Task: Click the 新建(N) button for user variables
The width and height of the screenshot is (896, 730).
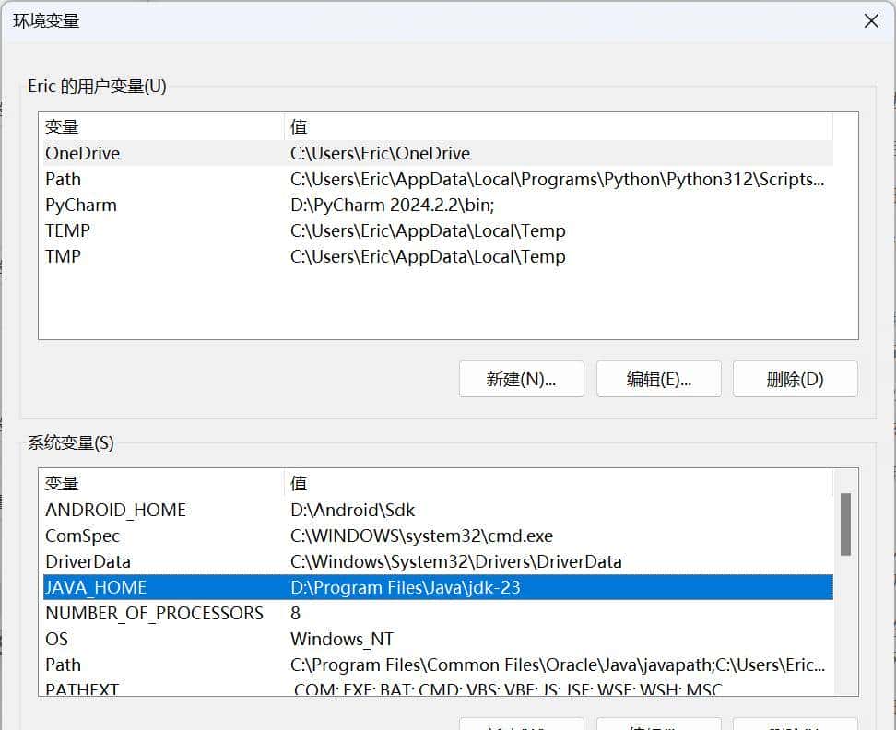Action: (521, 378)
